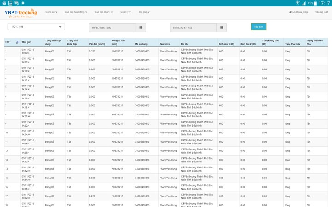Image resolution: width=332 pixels, height=207 pixels.
Task: Select row number 12 in STT column
Action: click(x=6, y=151)
